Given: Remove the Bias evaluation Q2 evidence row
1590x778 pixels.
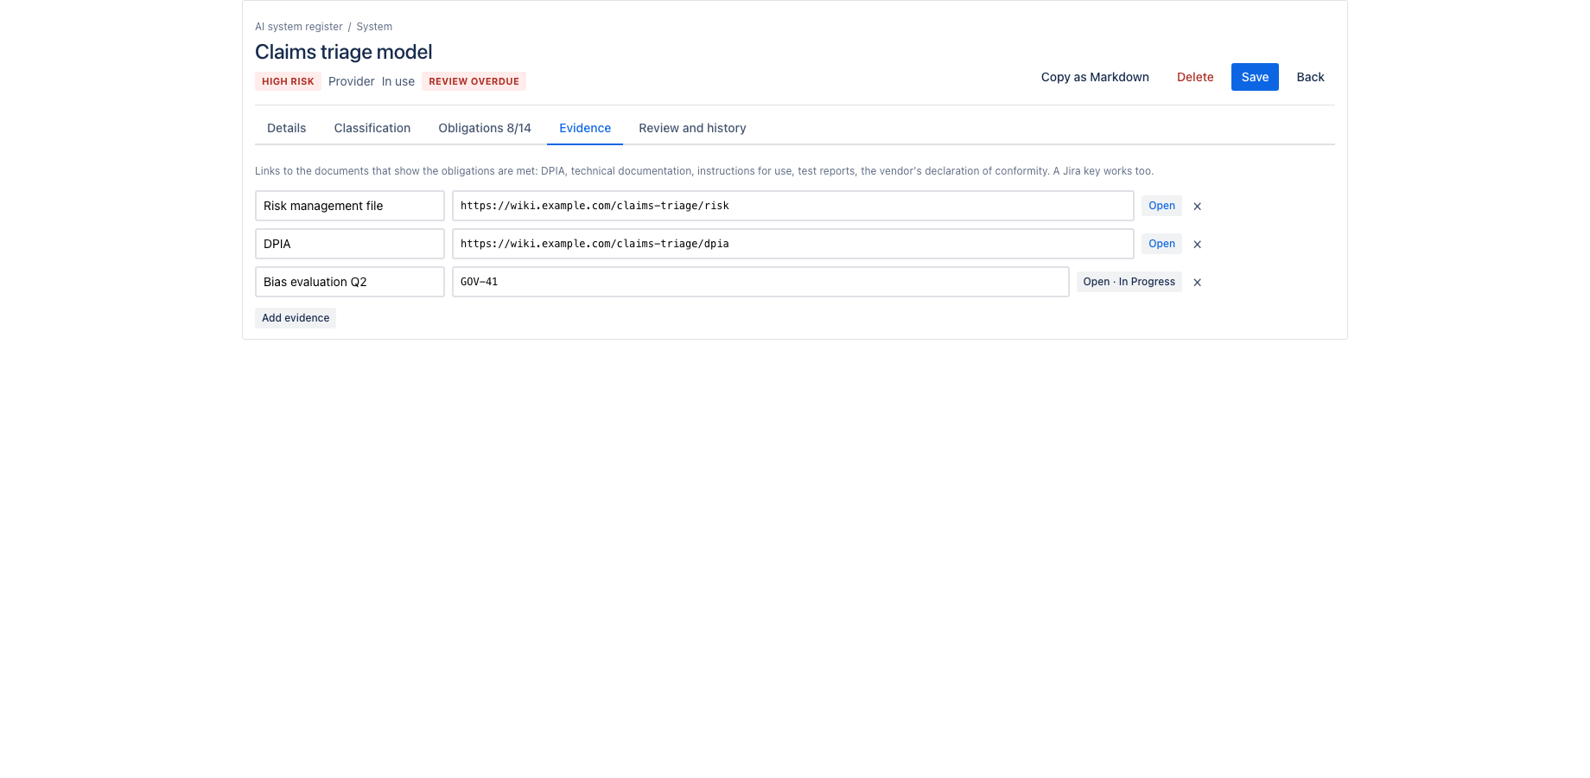Looking at the screenshot, I should [1197, 282].
